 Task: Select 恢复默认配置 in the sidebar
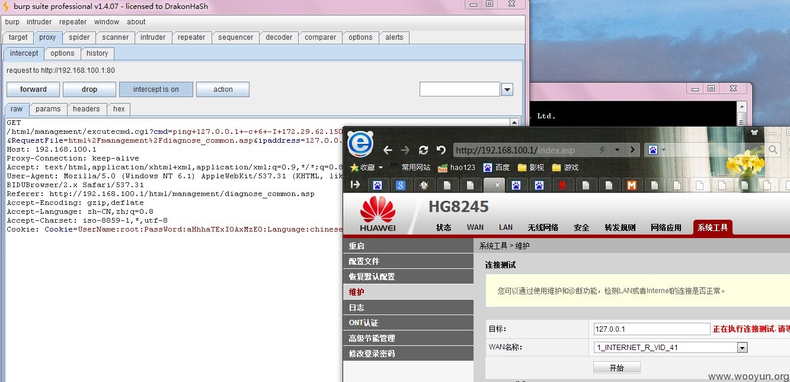pyautogui.click(x=408, y=277)
